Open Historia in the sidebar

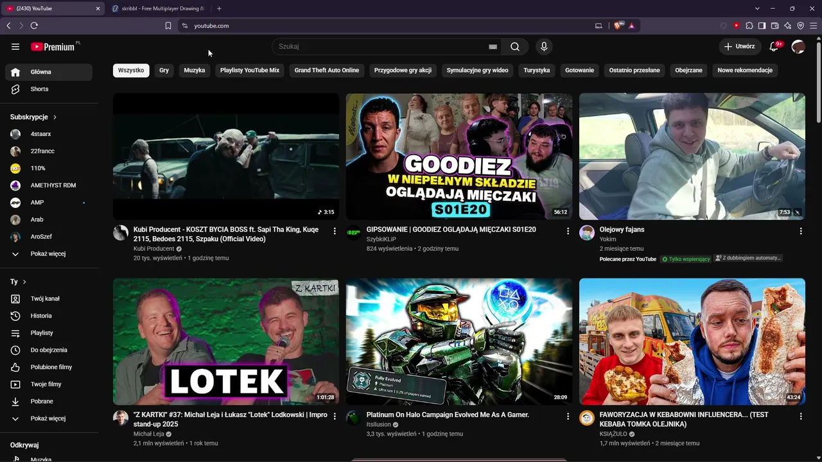click(x=49, y=316)
